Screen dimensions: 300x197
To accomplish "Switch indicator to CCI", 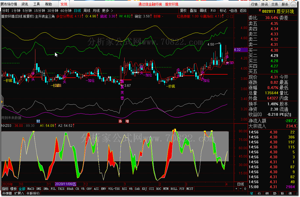I will tap(151, 189).
